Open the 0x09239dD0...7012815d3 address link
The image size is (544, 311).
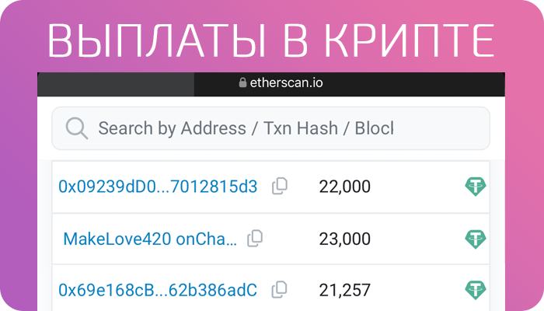(x=158, y=187)
